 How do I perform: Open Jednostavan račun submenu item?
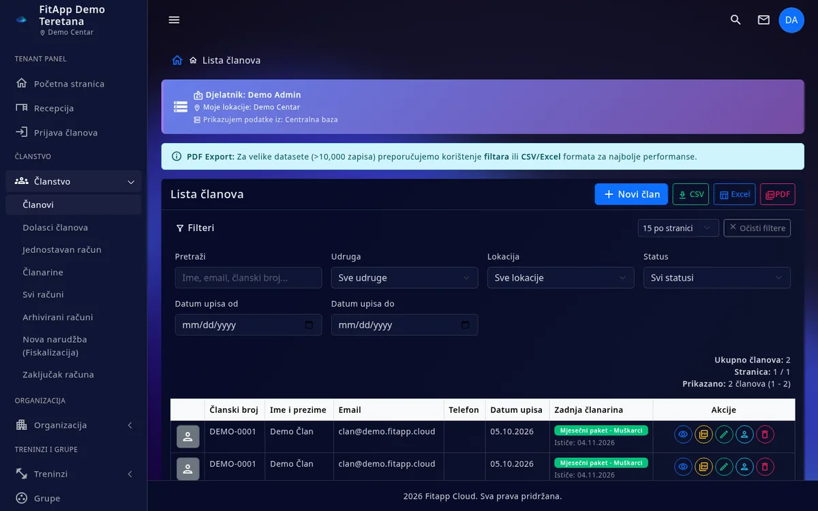[74, 249]
